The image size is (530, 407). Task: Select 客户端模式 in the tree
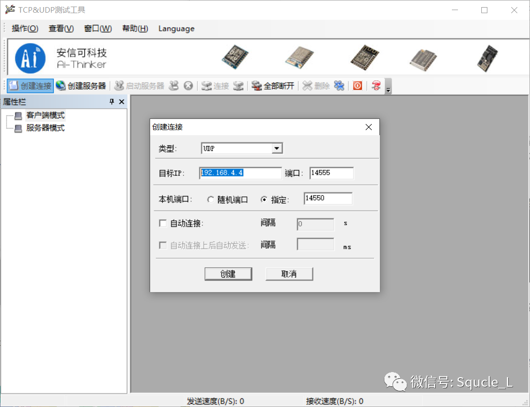pos(45,115)
